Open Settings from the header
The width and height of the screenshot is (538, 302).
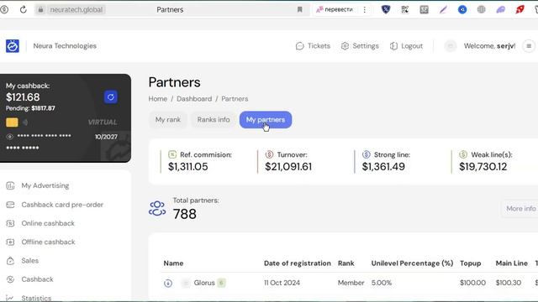tap(360, 46)
